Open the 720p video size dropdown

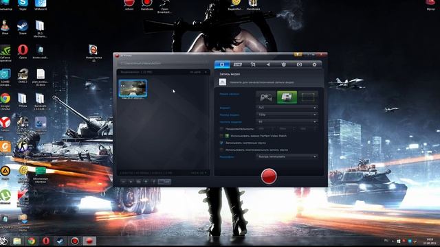click(287, 115)
